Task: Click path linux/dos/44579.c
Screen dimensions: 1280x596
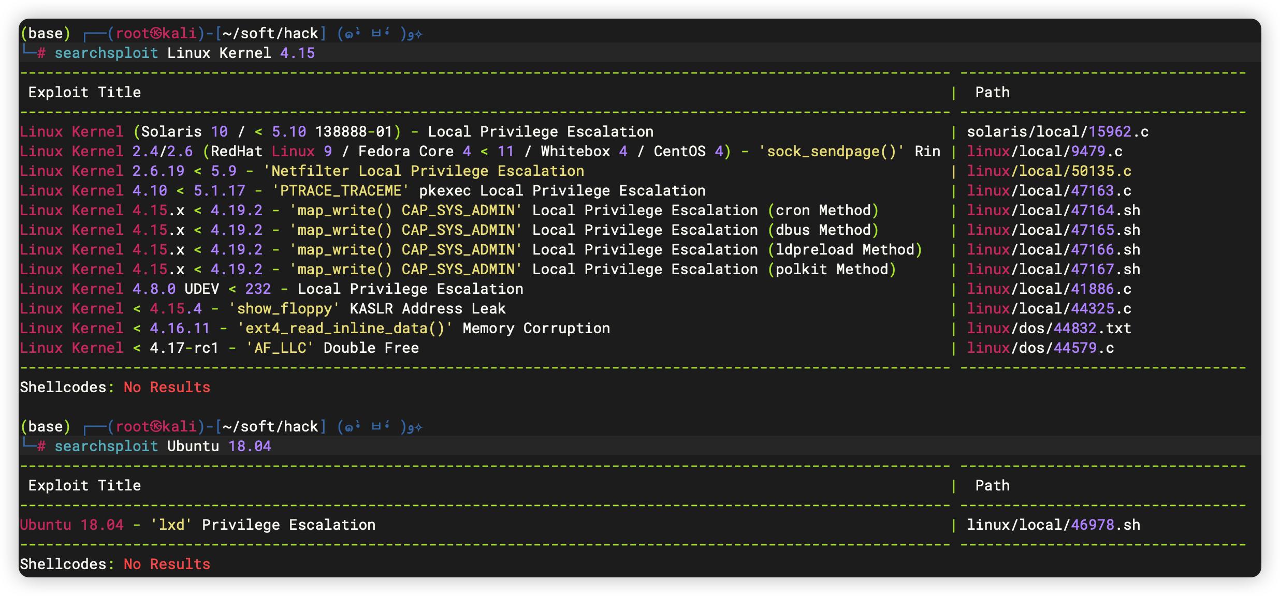Action: 1041,348
